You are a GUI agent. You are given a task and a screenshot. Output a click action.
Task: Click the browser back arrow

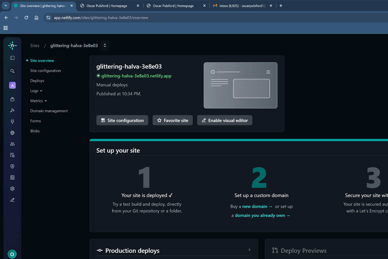tap(6, 18)
